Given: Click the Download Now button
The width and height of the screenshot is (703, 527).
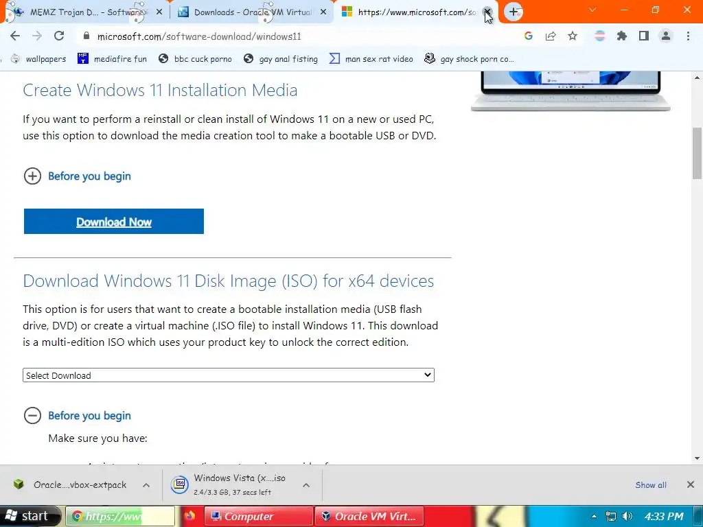Looking at the screenshot, I should 114,222.
